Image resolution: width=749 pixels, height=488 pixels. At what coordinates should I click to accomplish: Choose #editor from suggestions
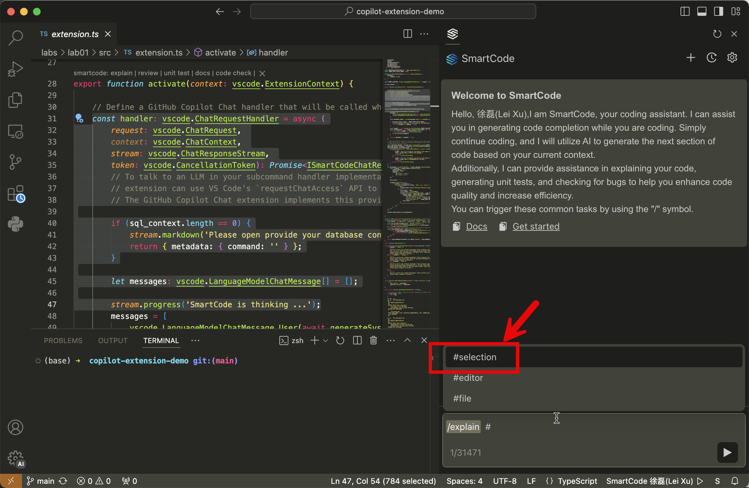(593, 378)
